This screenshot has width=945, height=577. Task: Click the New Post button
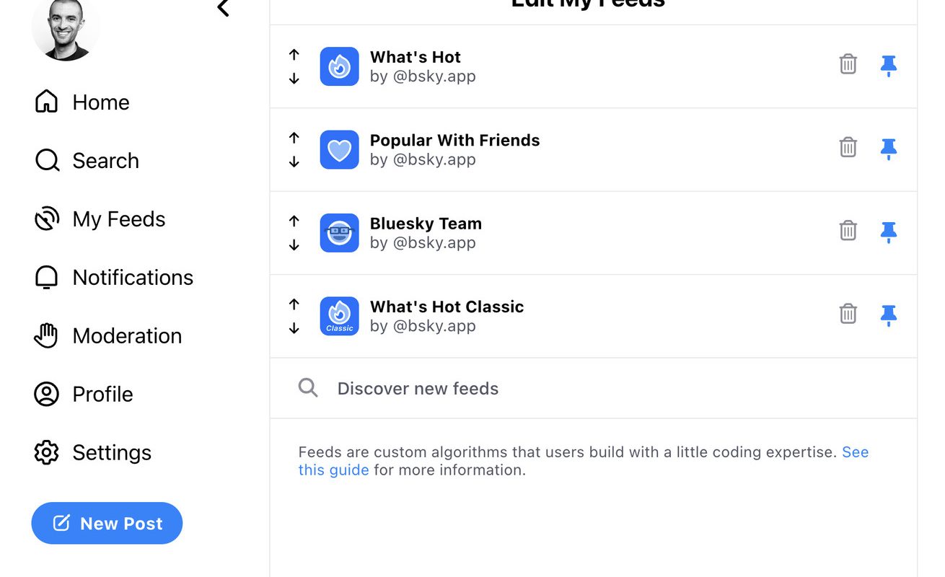(x=107, y=523)
